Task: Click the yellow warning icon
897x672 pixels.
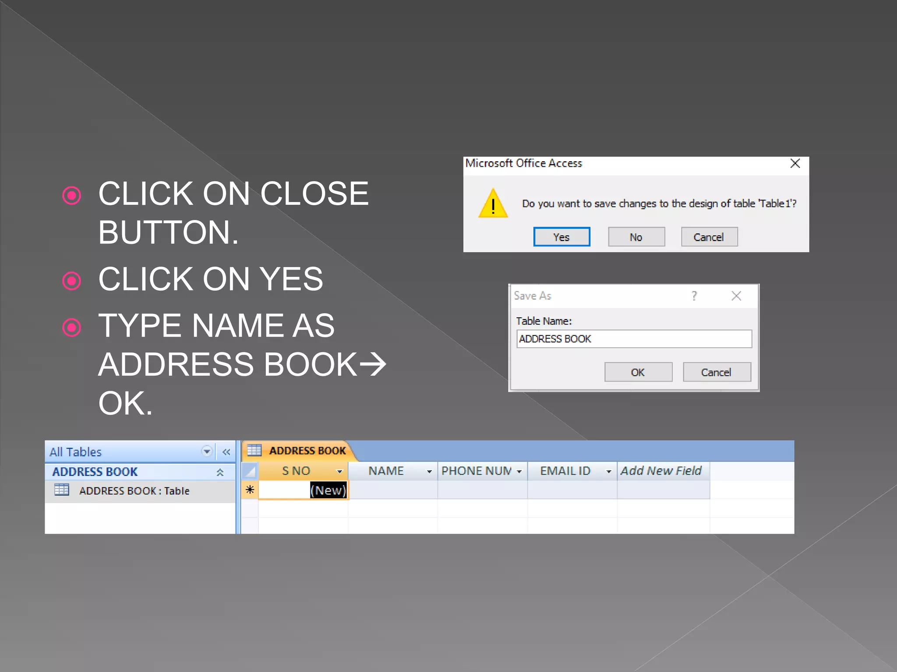Action: [x=493, y=203]
